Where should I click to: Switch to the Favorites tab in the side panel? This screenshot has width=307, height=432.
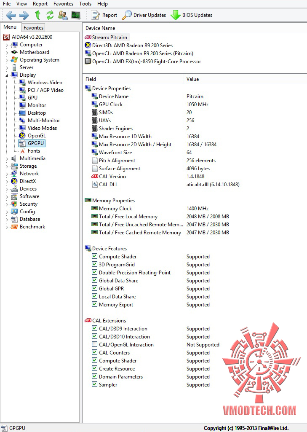tap(33, 27)
